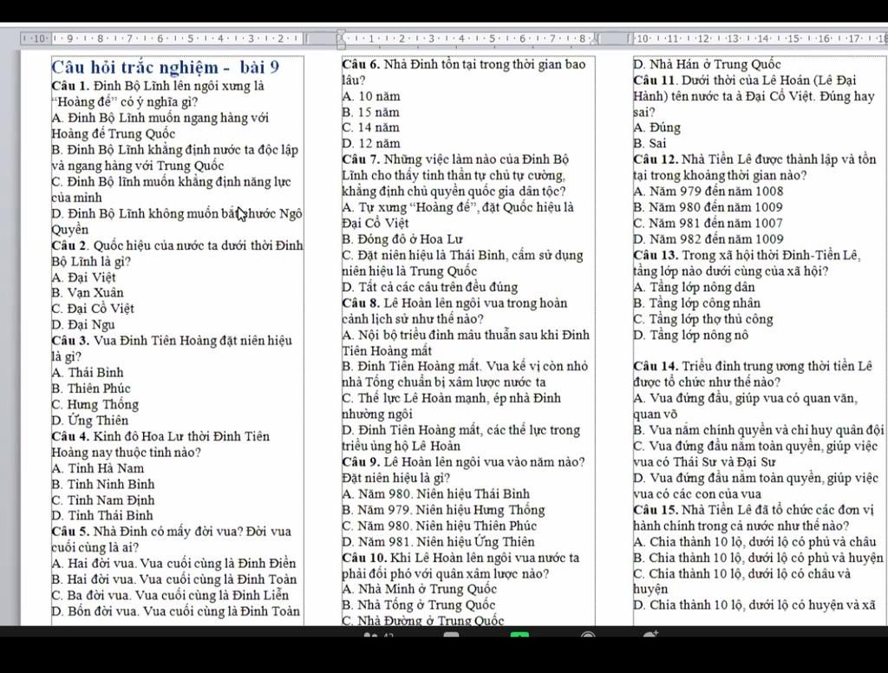Screen dimensions: 888x673
Task: Click 'Câu 9' question label
Action: coord(362,462)
